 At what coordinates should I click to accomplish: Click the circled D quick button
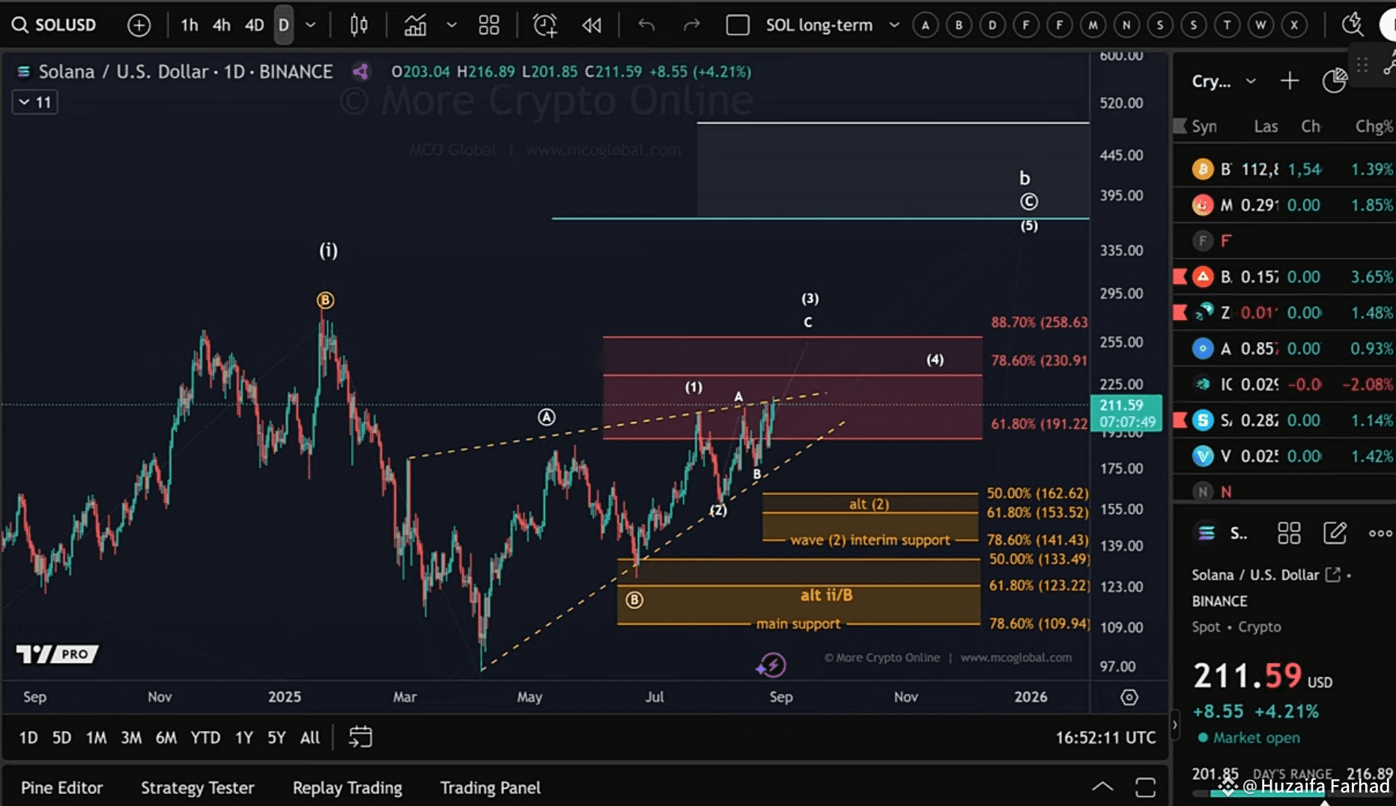coord(992,25)
